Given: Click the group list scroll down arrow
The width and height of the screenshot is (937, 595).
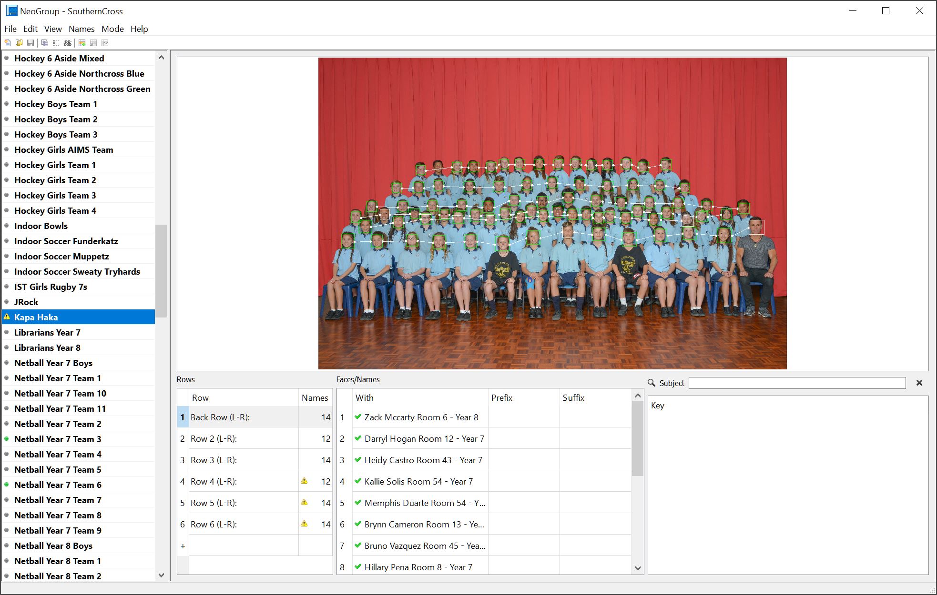Looking at the screenshot, I should tap(161, 575).
